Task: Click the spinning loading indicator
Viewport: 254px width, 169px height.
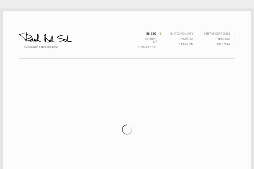Action: pos(127,129)
